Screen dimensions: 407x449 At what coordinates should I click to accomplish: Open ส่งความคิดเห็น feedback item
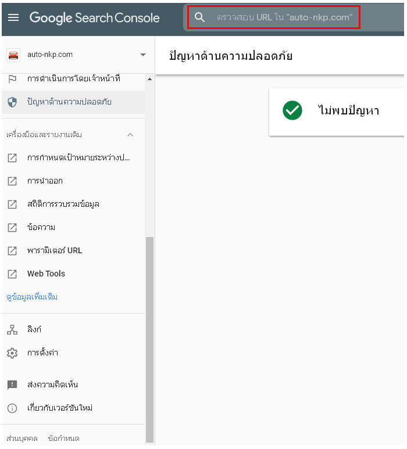[x=53, y=385]
